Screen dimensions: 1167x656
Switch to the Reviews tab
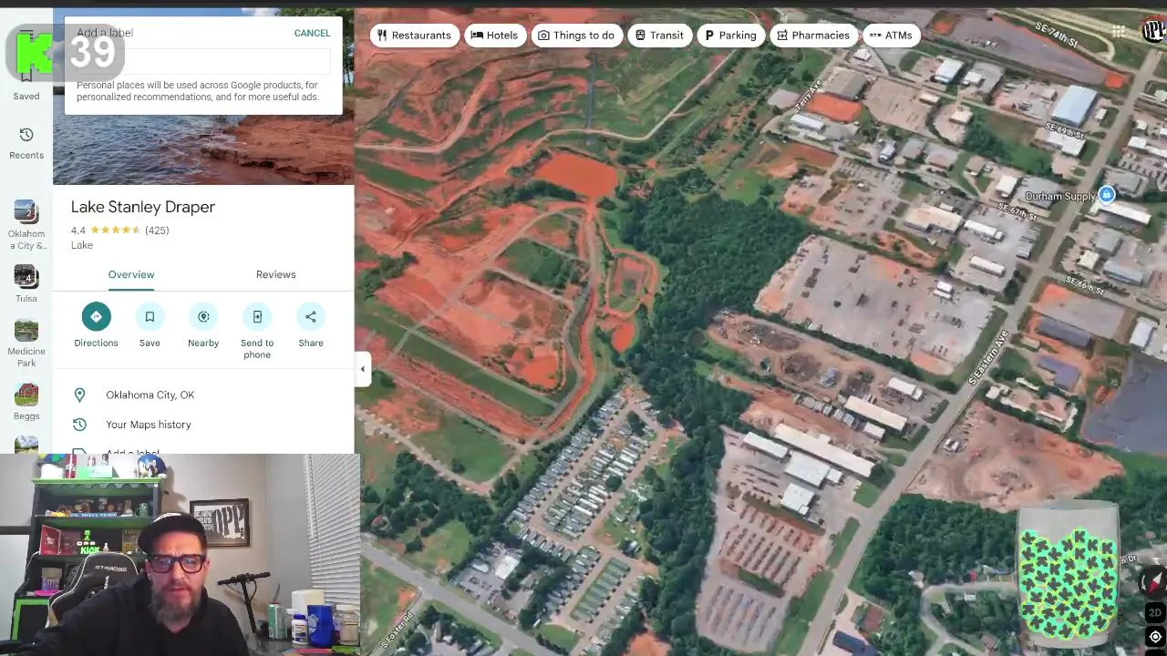(275, 274)
